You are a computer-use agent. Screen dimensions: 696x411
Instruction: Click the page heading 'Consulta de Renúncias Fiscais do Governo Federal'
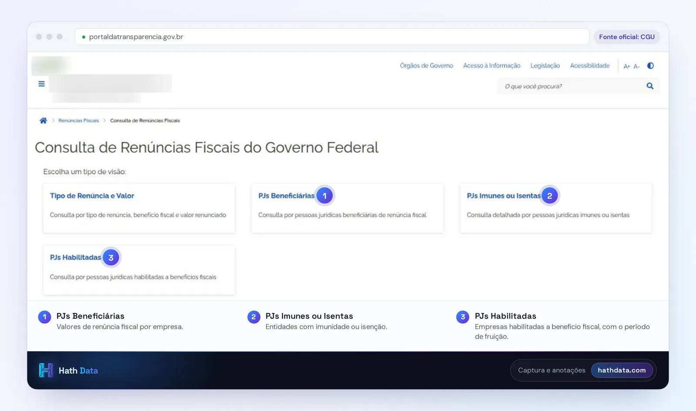pyautogui.click(x=207, y=147)
